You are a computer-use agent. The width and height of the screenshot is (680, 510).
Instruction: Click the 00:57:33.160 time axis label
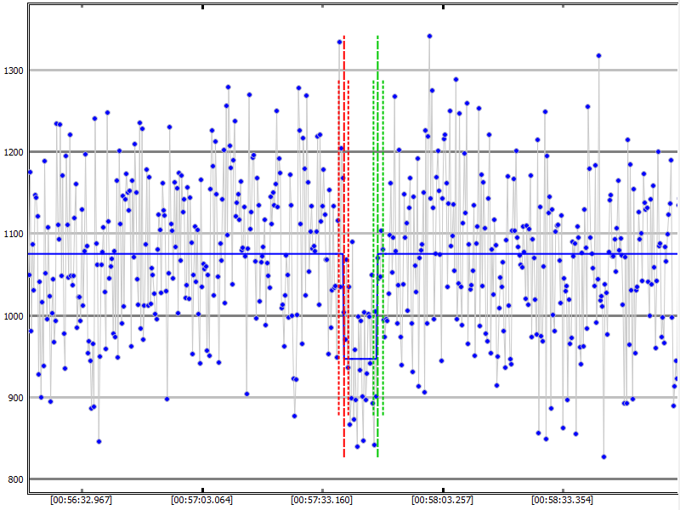321,500
